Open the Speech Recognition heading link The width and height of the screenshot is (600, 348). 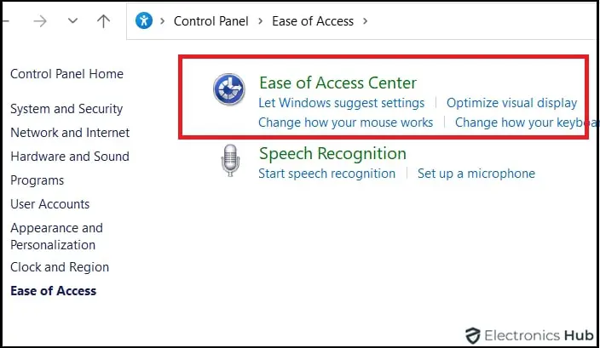tap(332, 153)
